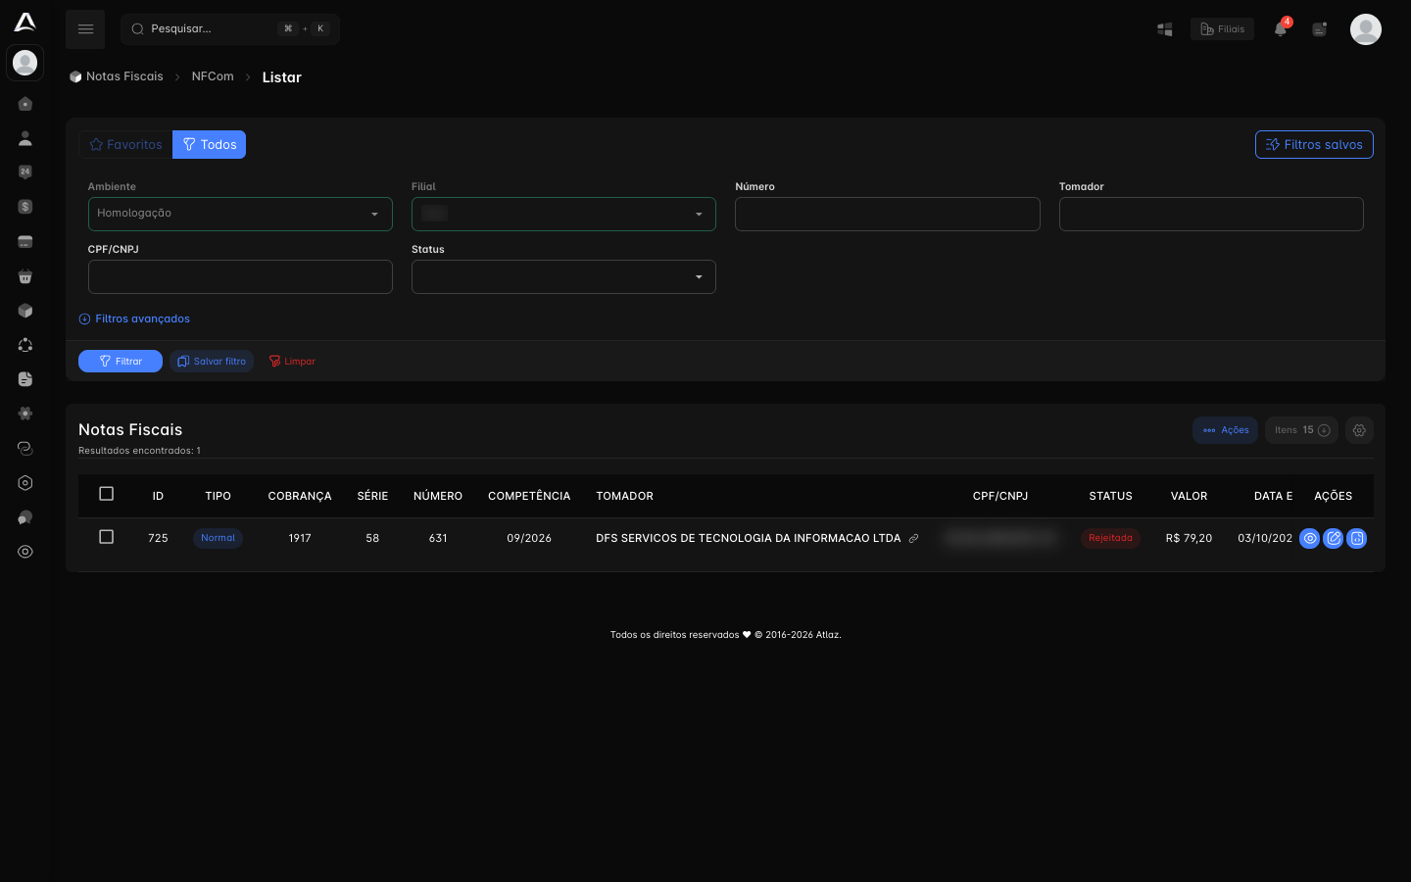This screenshot has height=882, width=1411.
Task: Open the calendar 24 sidebar icon
Action: [25, 172]
